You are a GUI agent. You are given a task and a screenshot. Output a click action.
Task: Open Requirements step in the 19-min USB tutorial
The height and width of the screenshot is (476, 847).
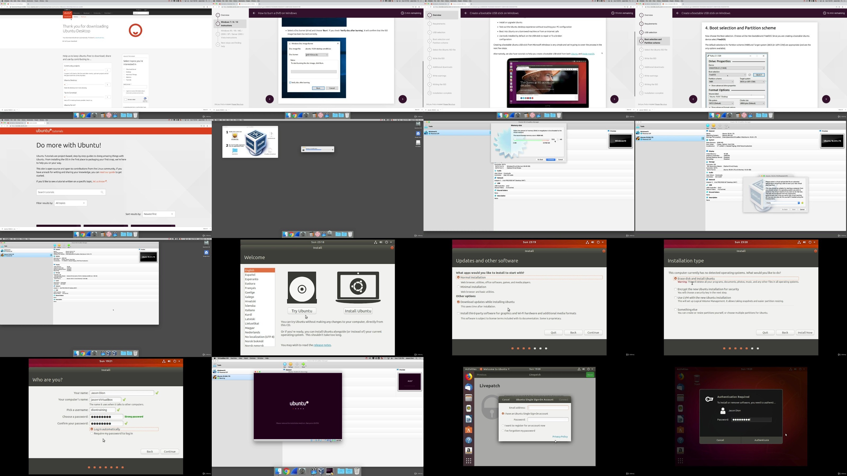(x=439, y=24)
